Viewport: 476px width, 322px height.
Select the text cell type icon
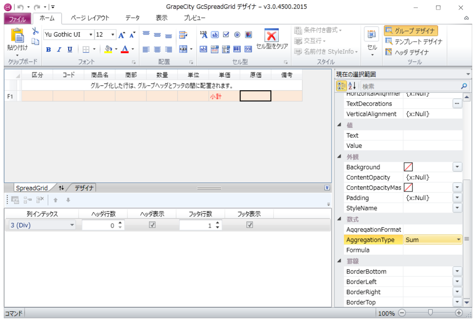click(x=215, y=35)
